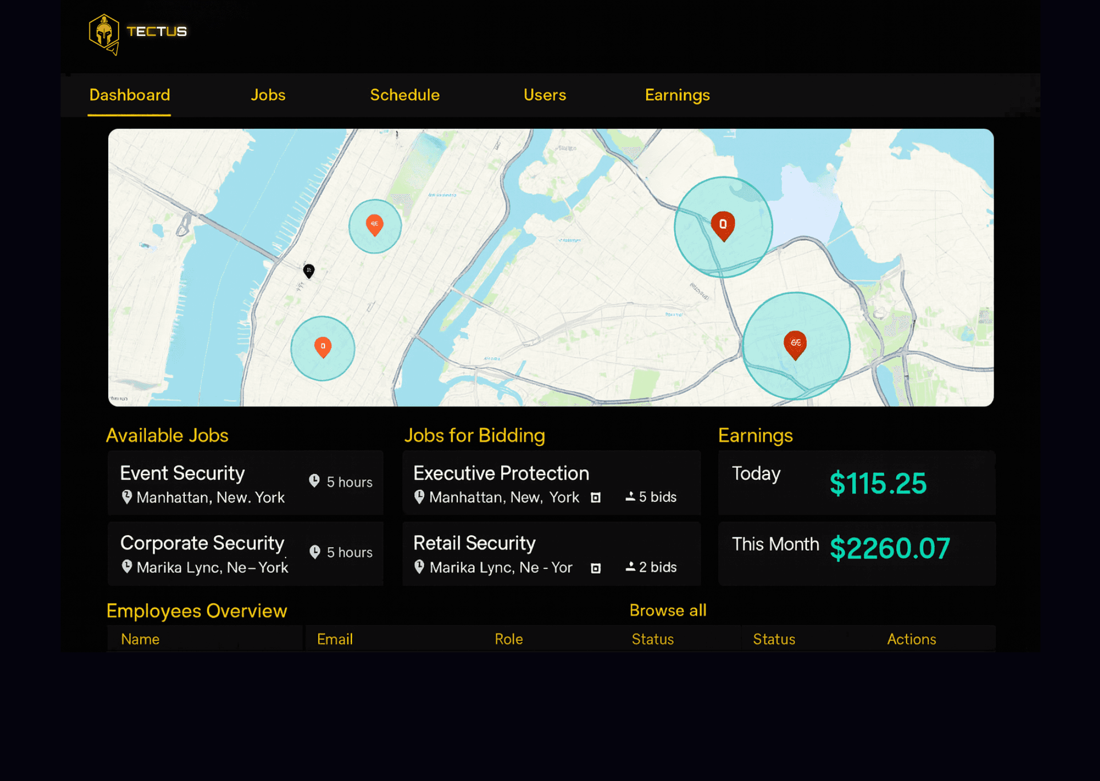This screenshot has height=781, width=1100.
Task: Open the Earnings tab
Action: [677, 95]
